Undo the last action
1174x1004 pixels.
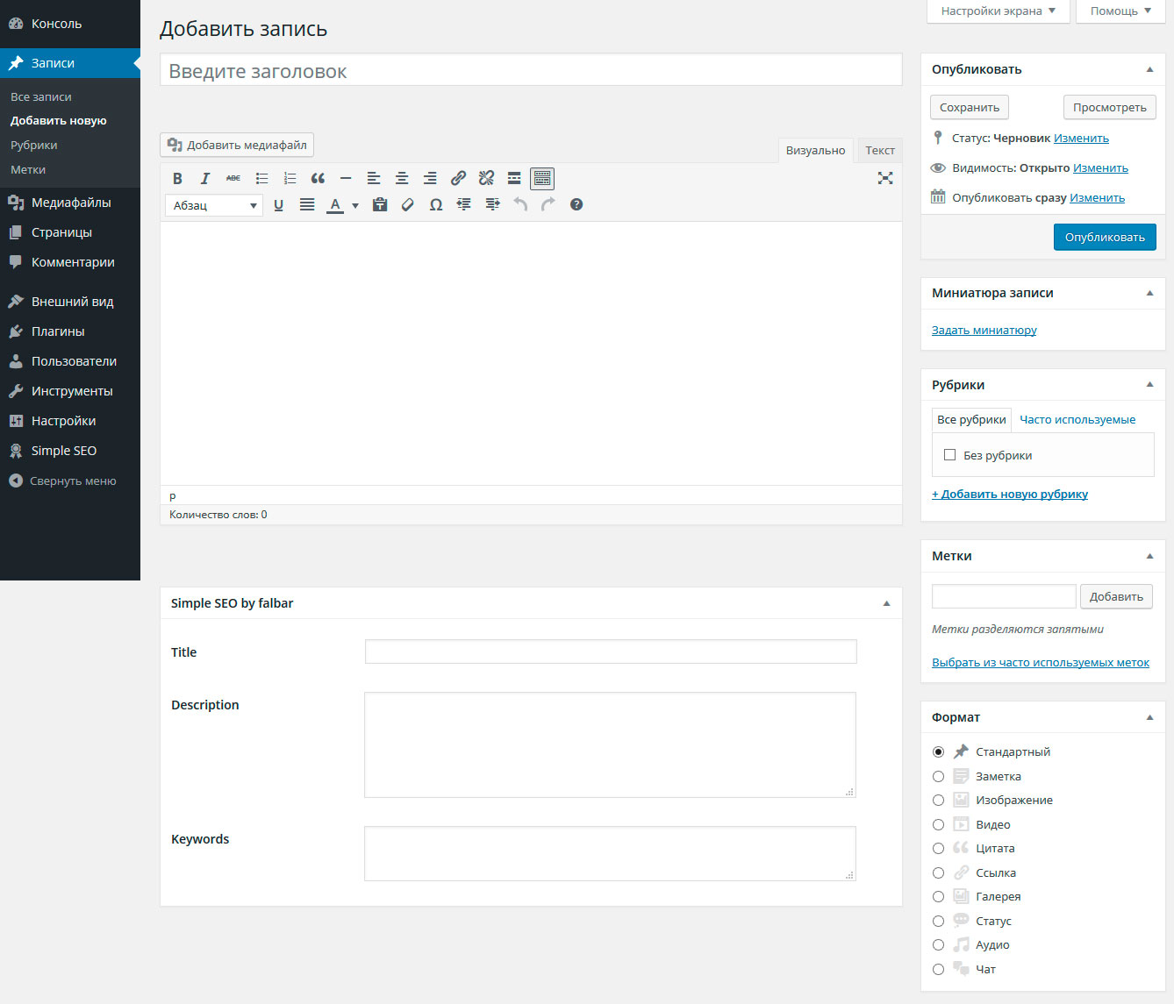[520, 204]
